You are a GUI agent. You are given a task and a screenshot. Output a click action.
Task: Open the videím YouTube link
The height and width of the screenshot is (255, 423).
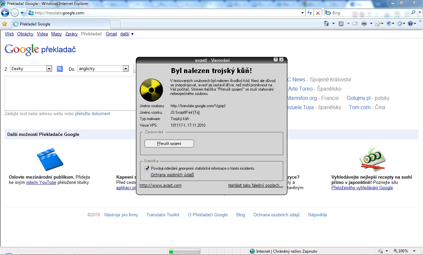[41, 182]
